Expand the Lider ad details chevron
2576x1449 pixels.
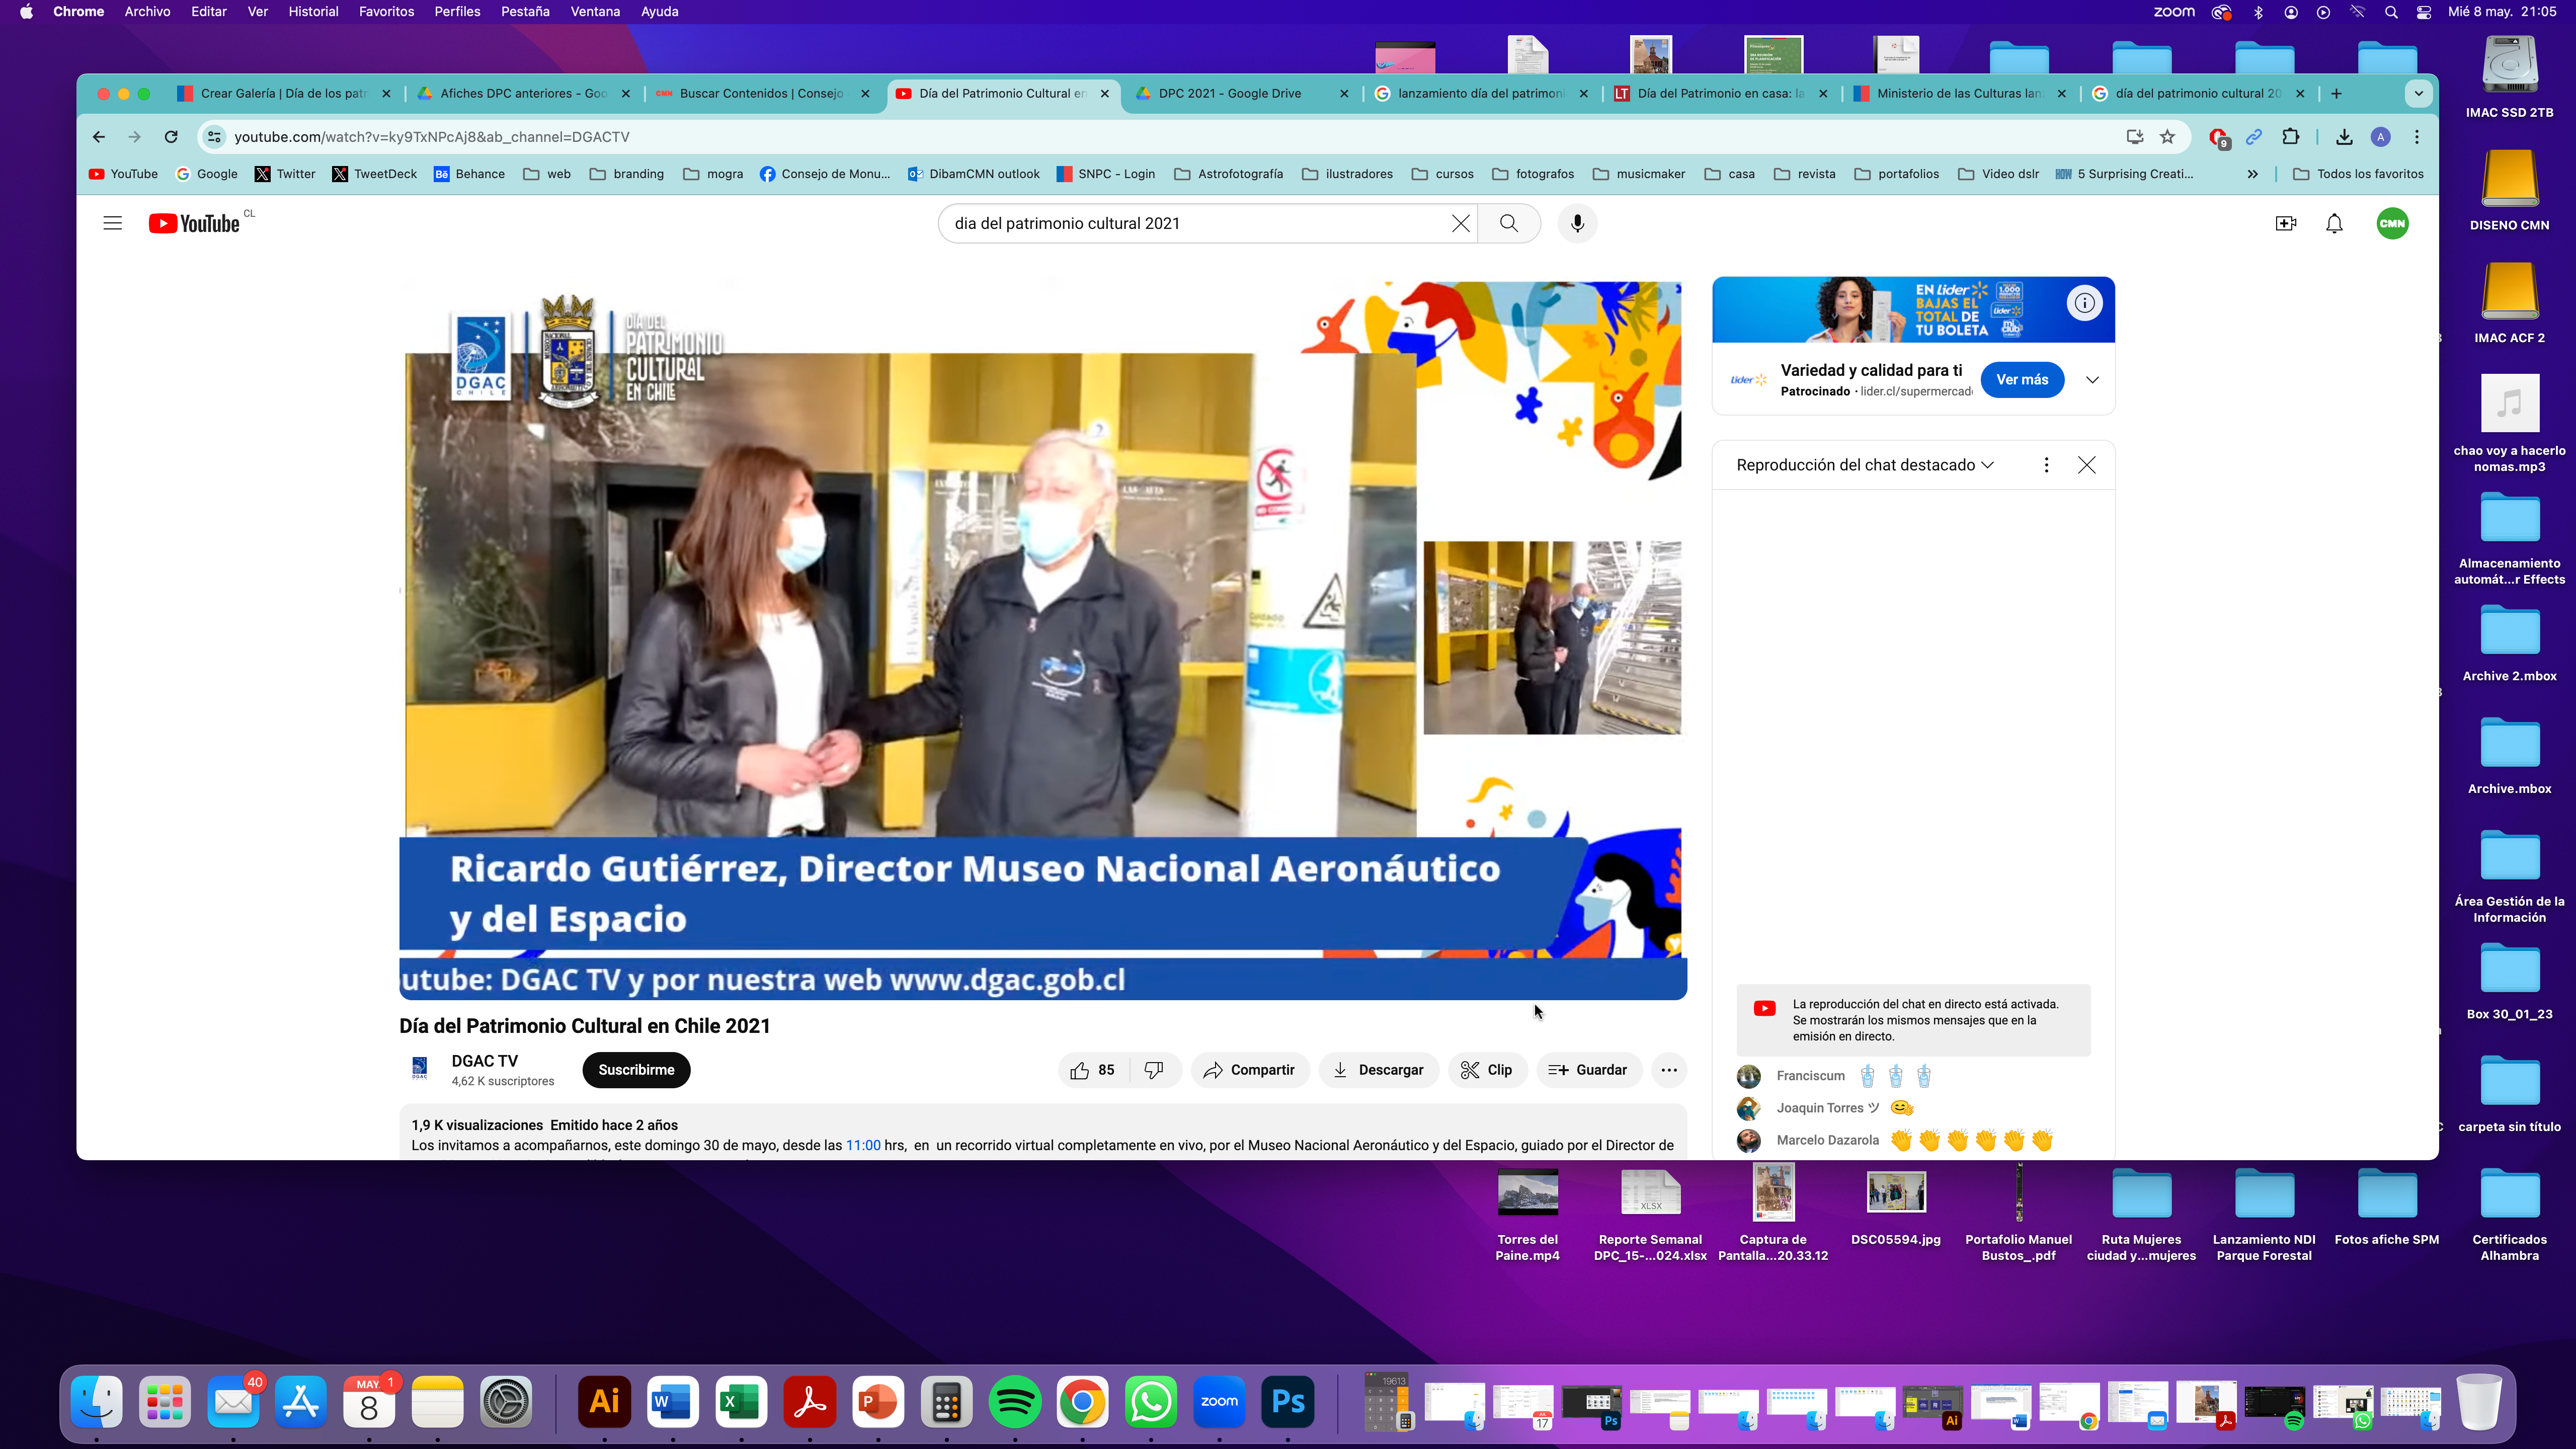point(2092,380)
